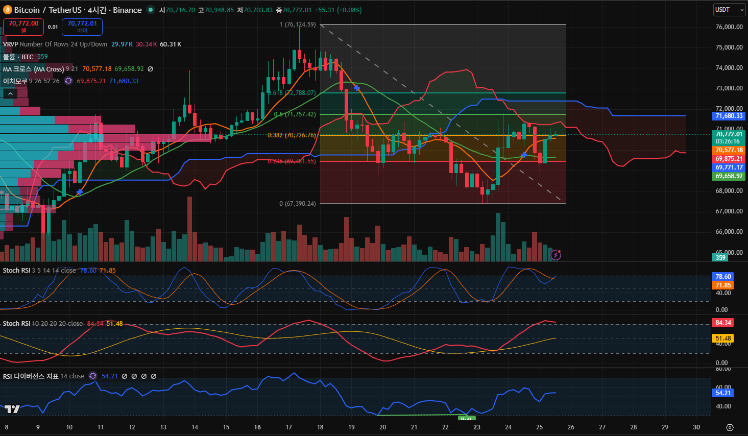Click the TradingView logo watermark
Screen dimensions: 748x436
[12, 409]
